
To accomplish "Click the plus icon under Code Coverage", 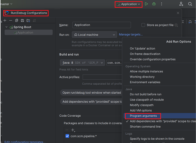I will click(73, 130).
